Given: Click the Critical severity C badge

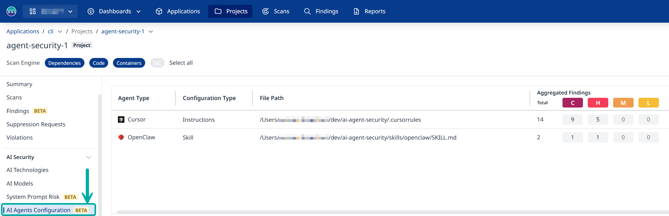Looking at the screenshot, I should tap(572, 103).
